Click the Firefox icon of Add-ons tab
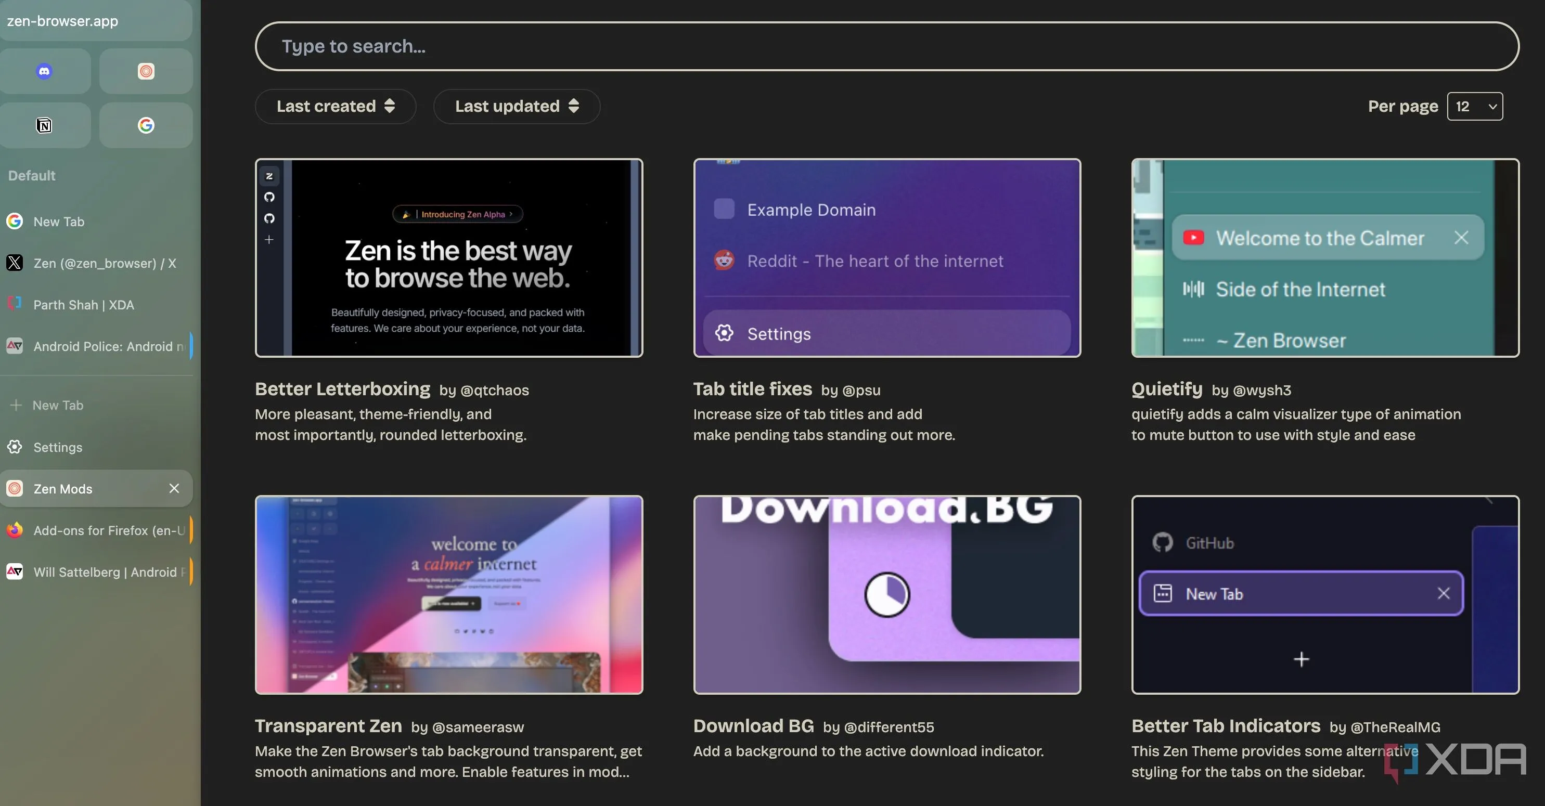This screenshot has height=806, width=1545. (x=15, y=531)
